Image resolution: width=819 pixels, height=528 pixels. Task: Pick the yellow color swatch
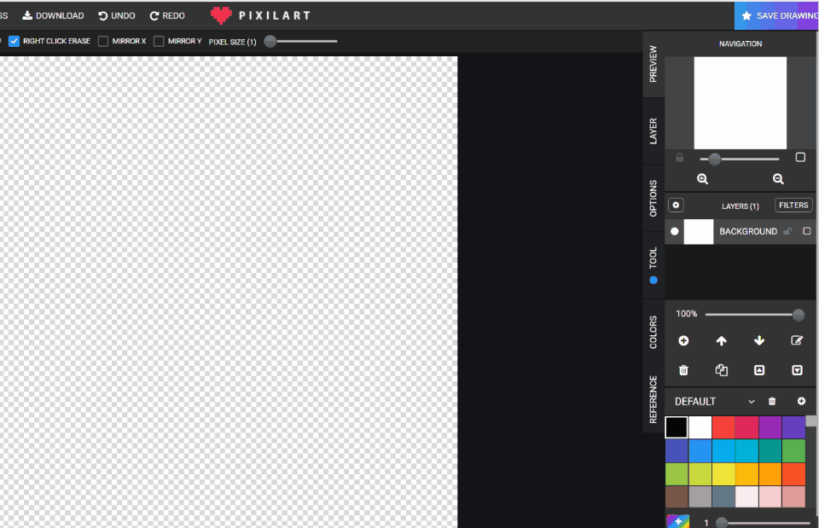point(723,474)
